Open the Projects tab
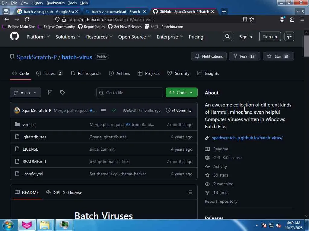 click(x=148, y=73)
